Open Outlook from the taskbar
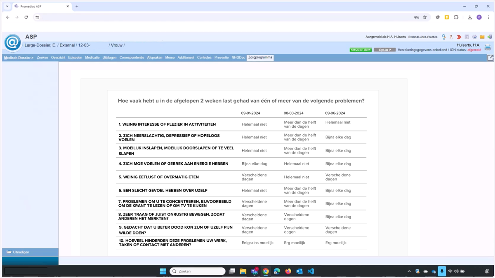 click(x=299, y=271)
